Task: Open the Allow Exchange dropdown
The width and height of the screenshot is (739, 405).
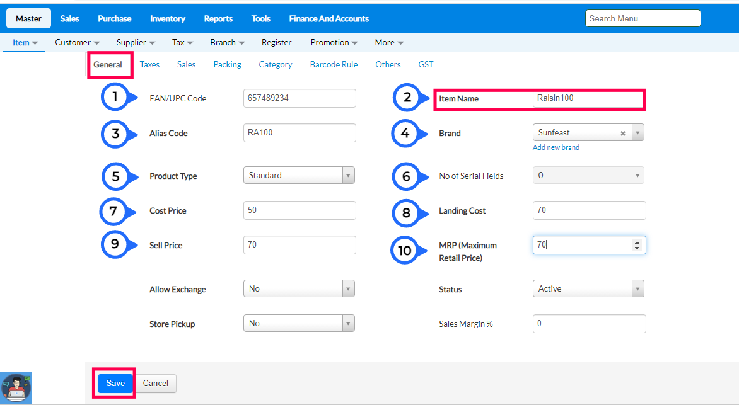Action: (299, 289)
